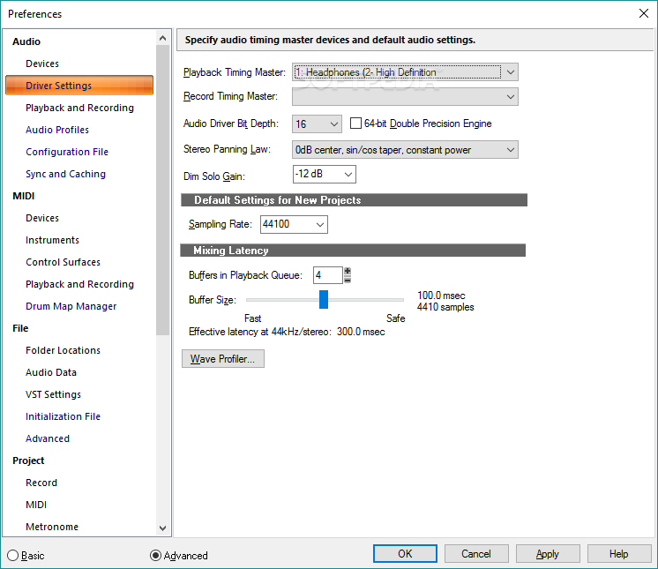Increment the Buffers in Playback Queue spinner
Screen dimensions: 658x569
point(348,271)
